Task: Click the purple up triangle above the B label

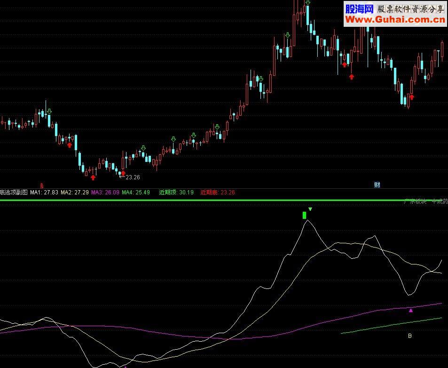Action: pyautogui.click(x=411, y=310)
